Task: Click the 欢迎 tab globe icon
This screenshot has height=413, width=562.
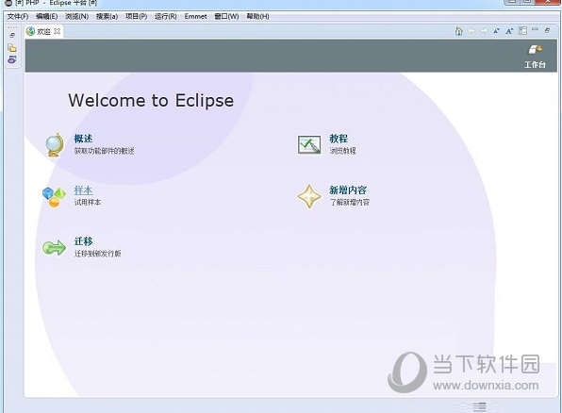Action: tap(31, 31)
